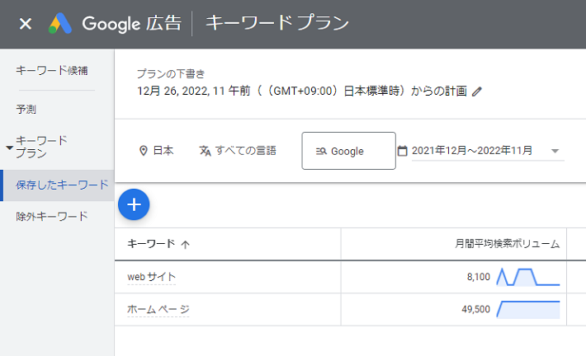This screenshot has width=586, height=356.
Task: Click the Google Ads logo
Action: 59,24
